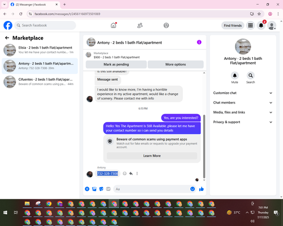283x226 pixels.
Task: Choose a GIF in the composer
Action: 108,189
